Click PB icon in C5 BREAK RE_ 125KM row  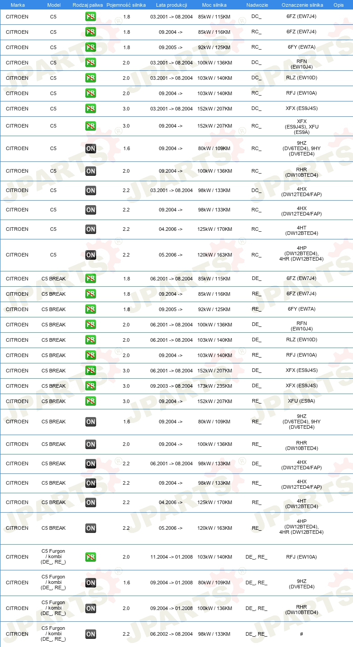click(90, 309)
